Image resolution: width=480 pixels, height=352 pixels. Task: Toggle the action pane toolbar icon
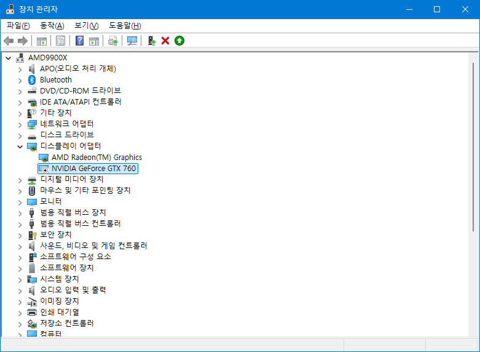point(94,41)
